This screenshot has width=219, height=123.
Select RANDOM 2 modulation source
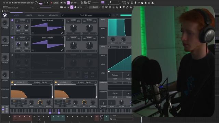tap(103, 94)
